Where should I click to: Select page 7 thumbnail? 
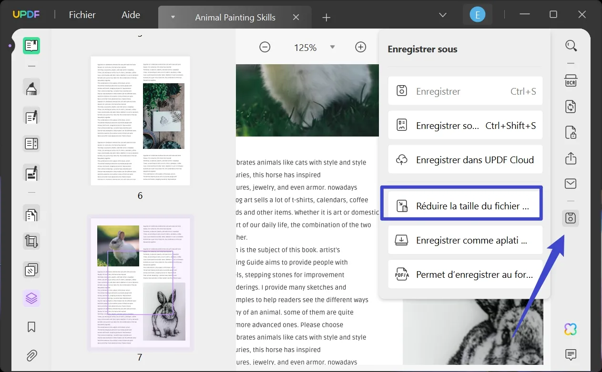[140, 283]
